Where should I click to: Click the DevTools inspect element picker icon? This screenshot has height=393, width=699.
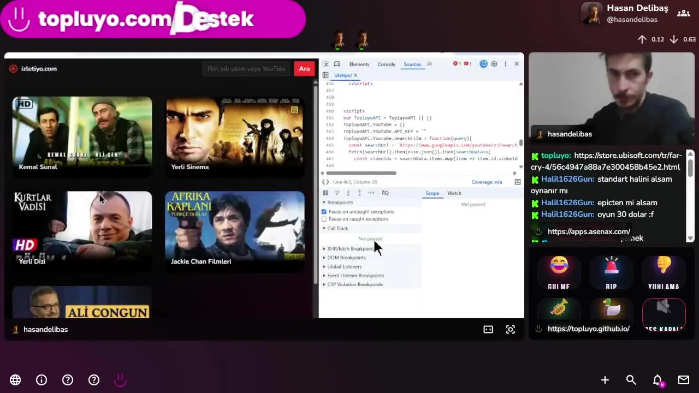[x=325, y=64]
